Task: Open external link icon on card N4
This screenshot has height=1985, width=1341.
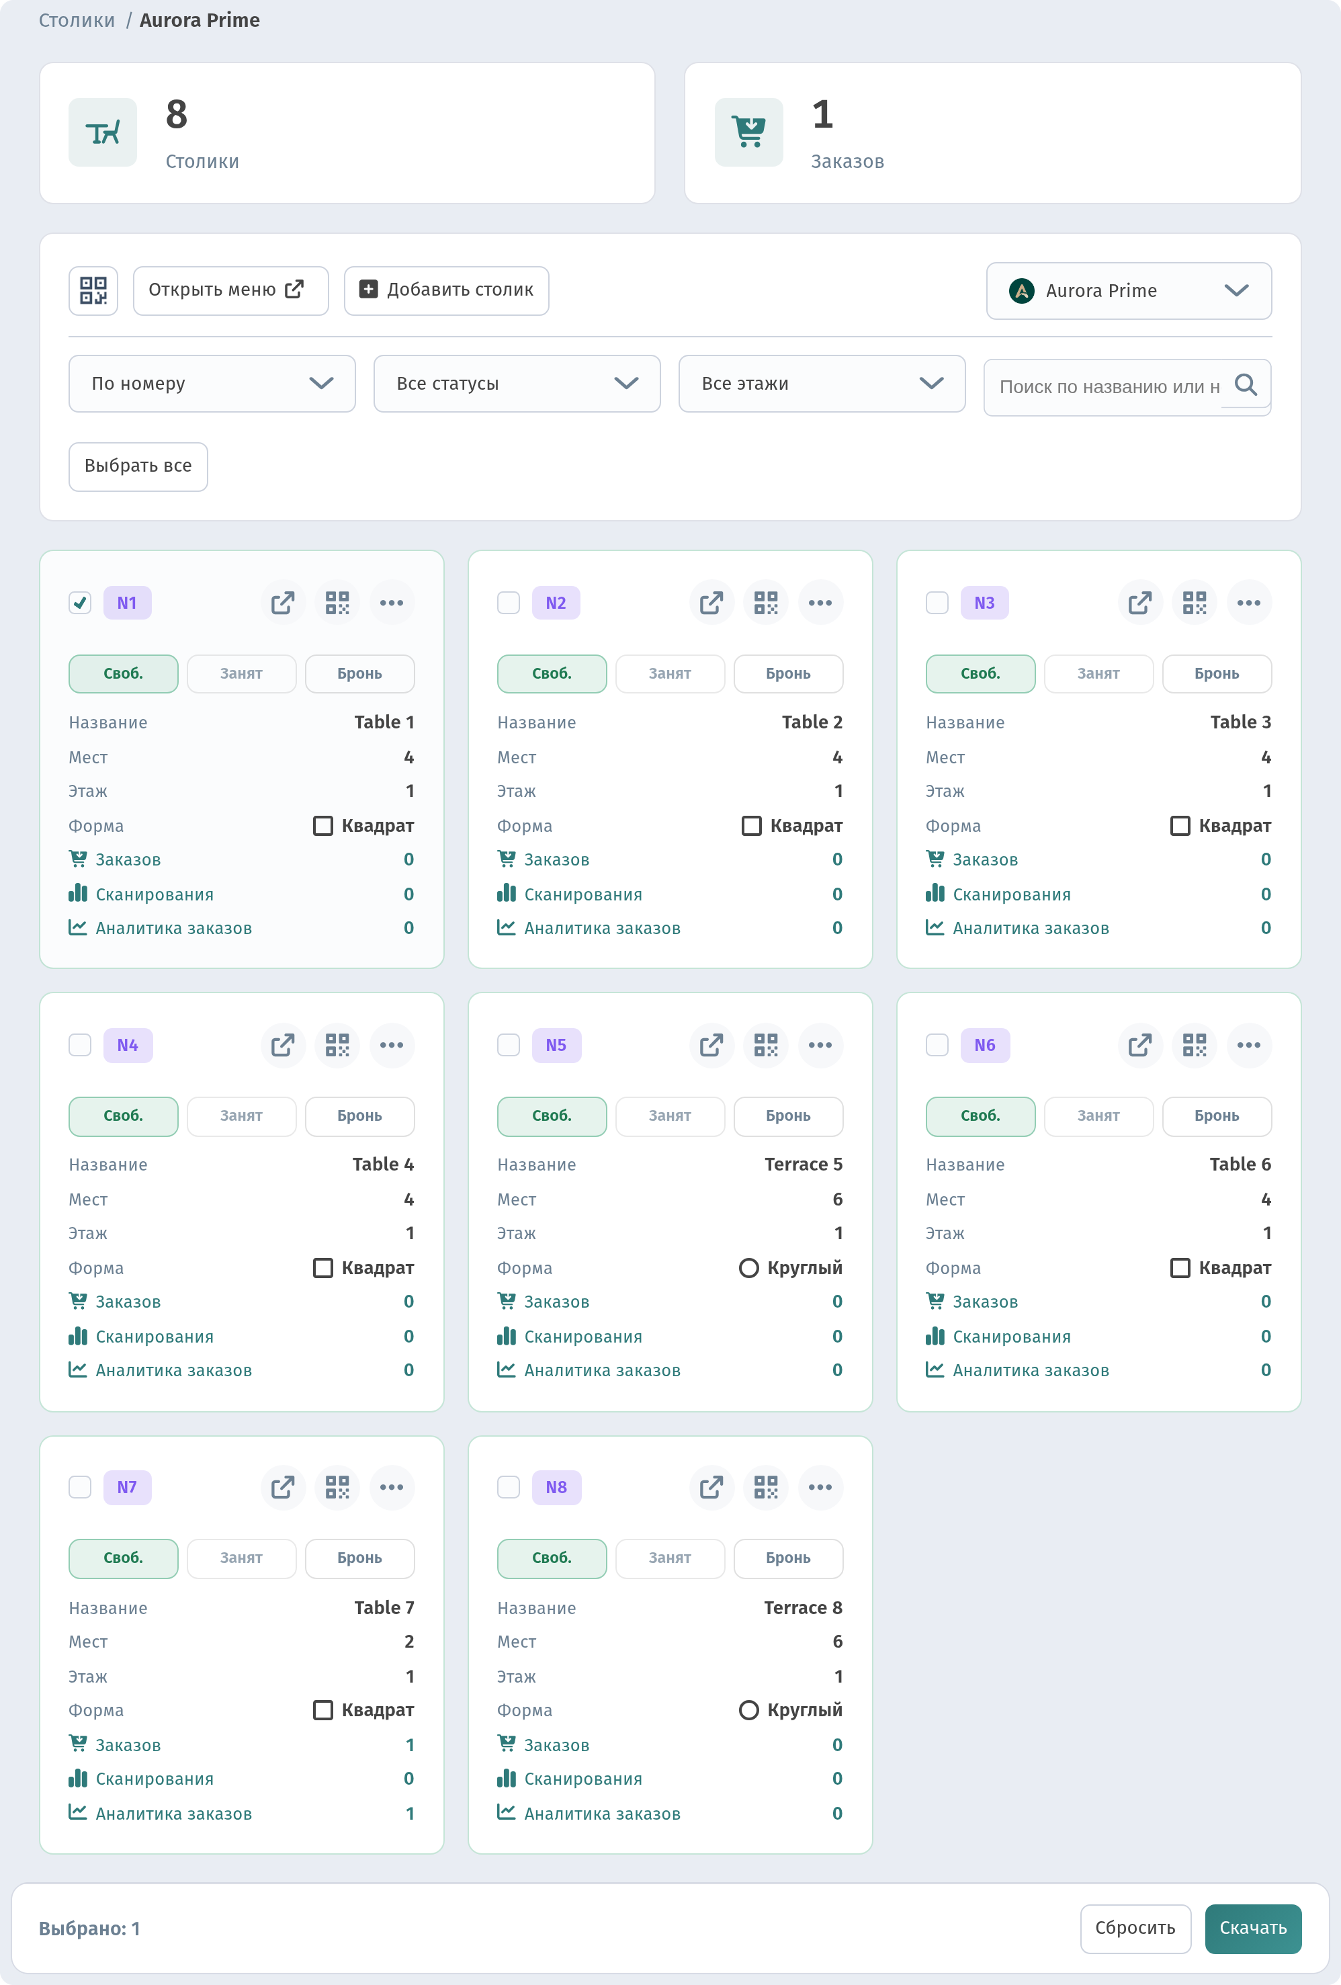Action: 283,1046
